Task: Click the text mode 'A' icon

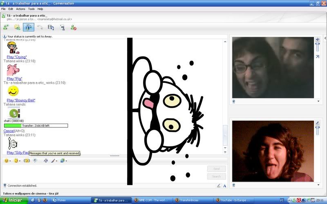Action: point(224,186)
